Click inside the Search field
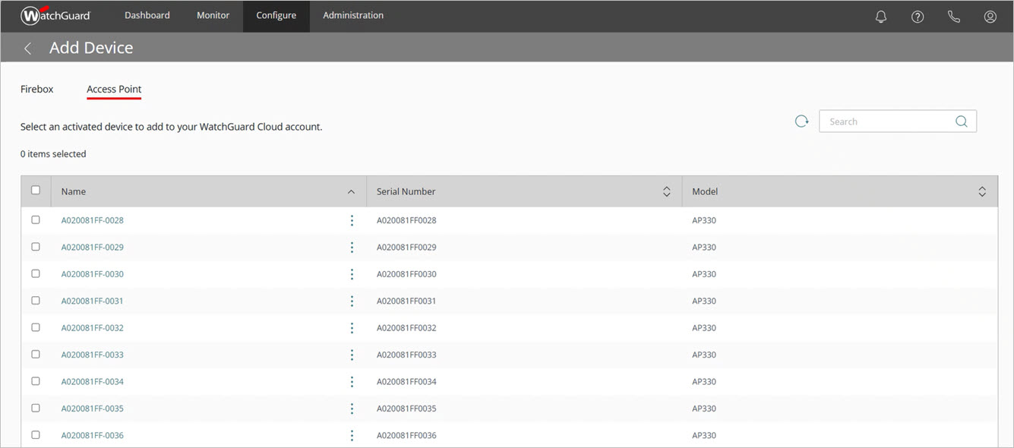The width and height of the screenshot is (1014, 448). [x=881, y=121]
